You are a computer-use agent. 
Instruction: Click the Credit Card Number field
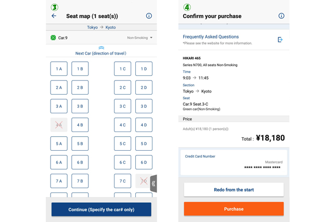click(234, 162)
